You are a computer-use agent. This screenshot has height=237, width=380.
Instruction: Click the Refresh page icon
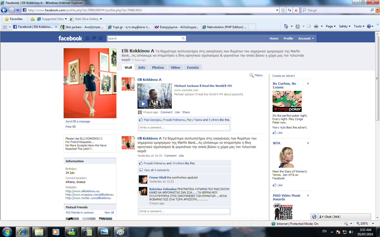point(289,10)
